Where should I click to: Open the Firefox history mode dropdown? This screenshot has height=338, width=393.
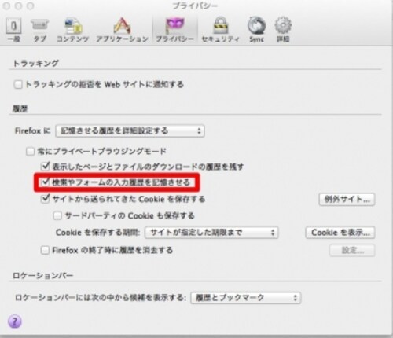tap(130, 130)
